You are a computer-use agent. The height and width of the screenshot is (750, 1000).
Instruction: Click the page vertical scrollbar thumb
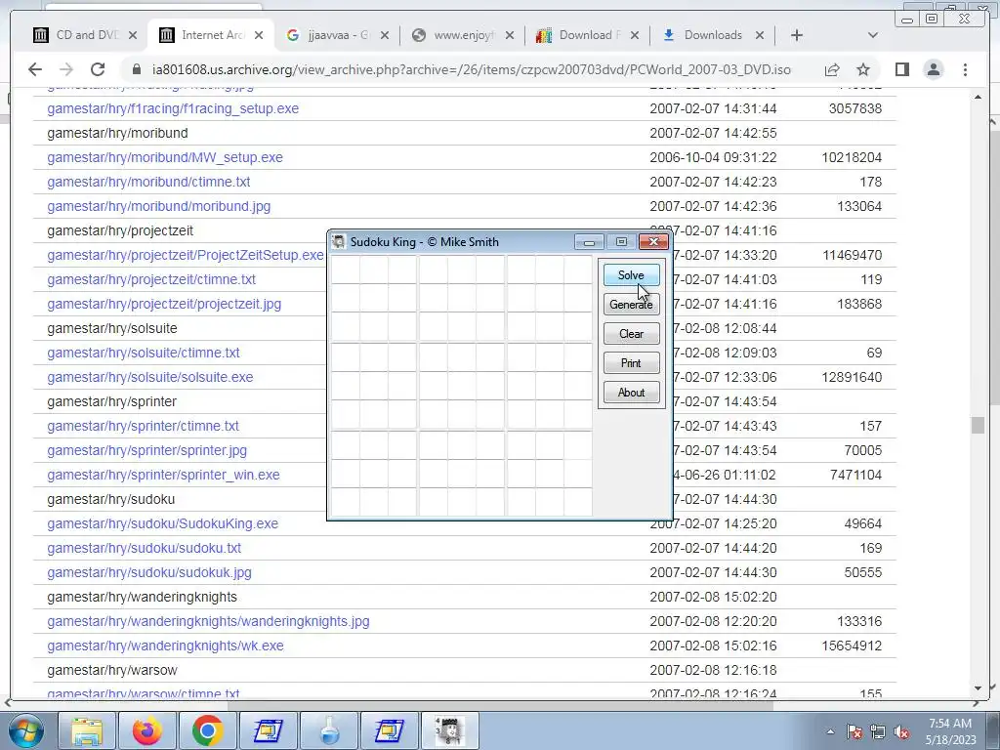[978, 426]
